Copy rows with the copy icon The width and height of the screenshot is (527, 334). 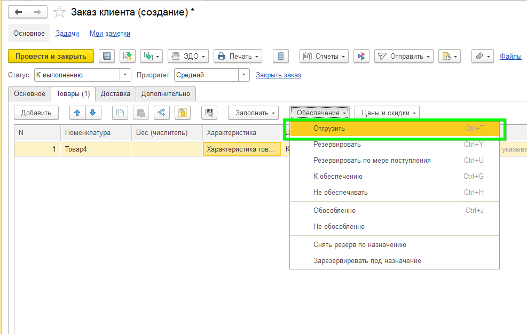[120, 113]
